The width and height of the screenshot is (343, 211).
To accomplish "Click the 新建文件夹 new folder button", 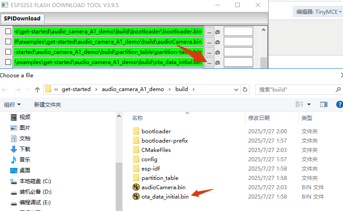I will (x=48, y=105).
